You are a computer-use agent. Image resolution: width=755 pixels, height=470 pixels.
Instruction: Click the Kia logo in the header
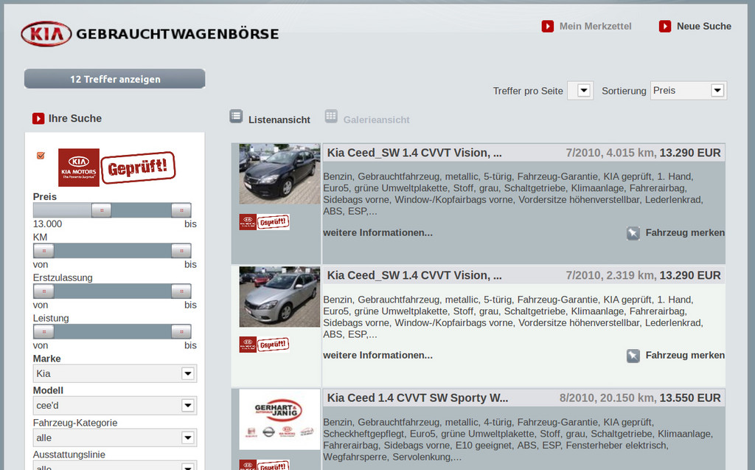pyautogui.click(x=46, y=34)
